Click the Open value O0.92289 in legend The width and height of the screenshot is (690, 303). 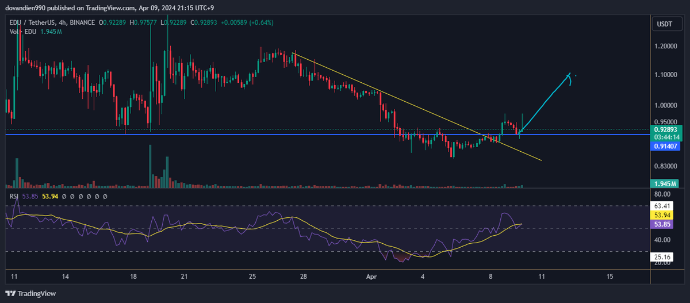pyautogui.click(x=113, y=22)
